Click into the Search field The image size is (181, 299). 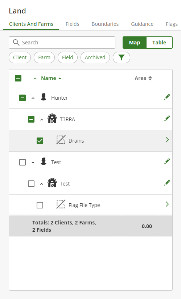pyautogui.click(x=62, y=43)
